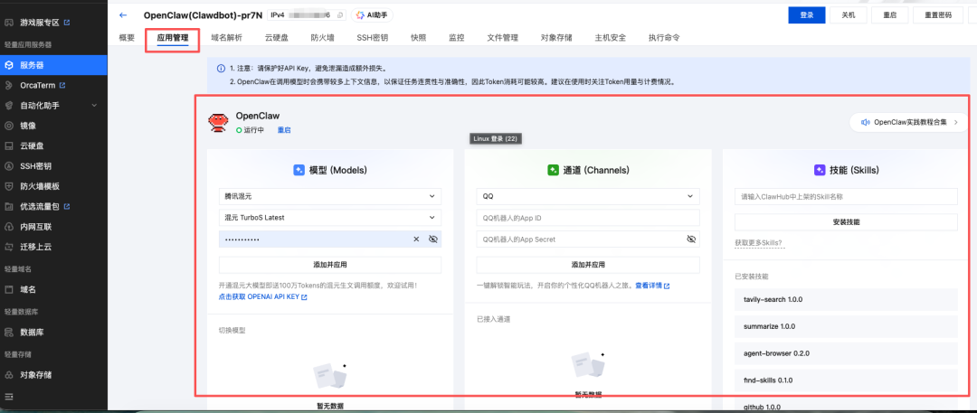Open the 腾讯混元 provider dropdown

330,196
